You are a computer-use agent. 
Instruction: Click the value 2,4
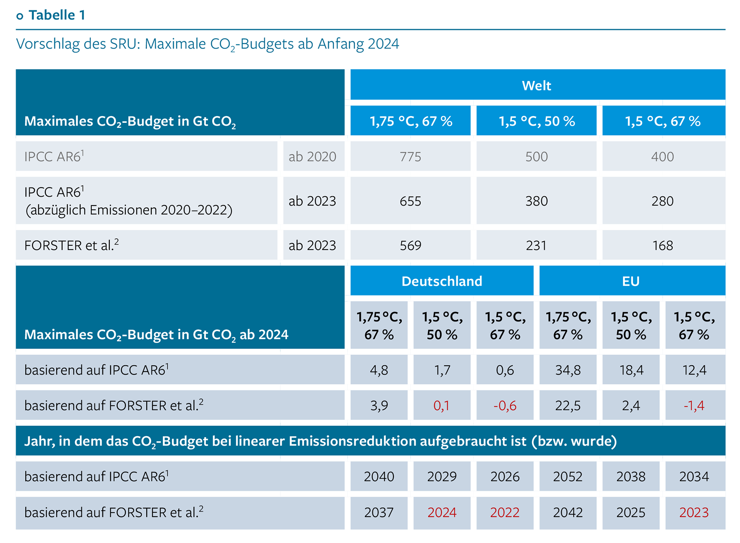coord(631,406)
